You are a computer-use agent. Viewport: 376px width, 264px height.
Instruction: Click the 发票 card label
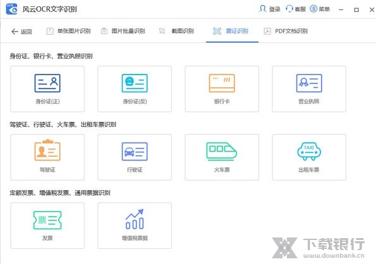click(x=47, y=238)
